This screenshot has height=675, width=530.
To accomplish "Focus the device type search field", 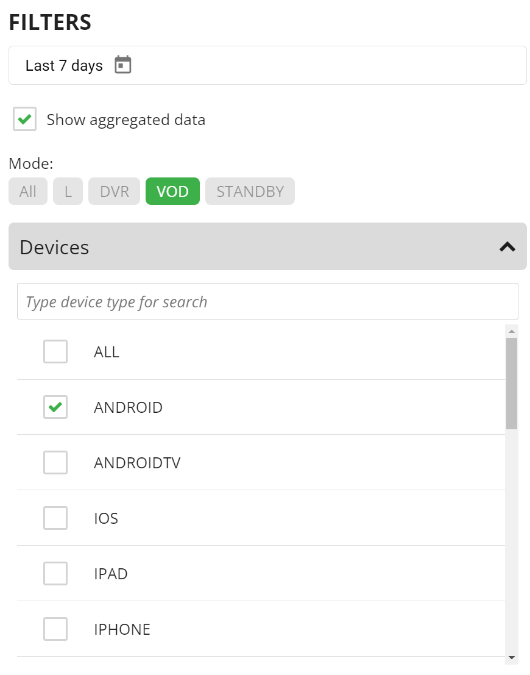I will pyautogui.click(x=267, y=301).
